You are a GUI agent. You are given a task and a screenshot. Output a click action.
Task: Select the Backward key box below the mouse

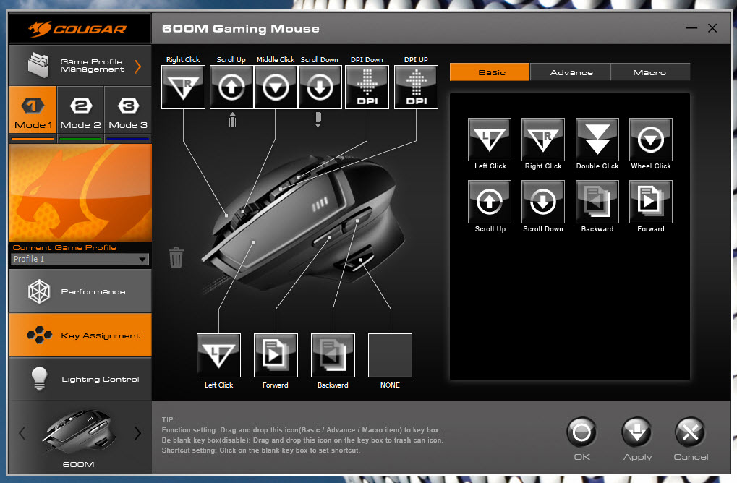333,355
